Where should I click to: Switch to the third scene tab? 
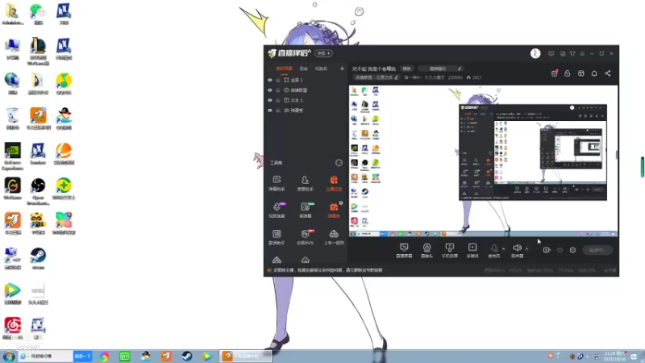[x=321, y=69]
